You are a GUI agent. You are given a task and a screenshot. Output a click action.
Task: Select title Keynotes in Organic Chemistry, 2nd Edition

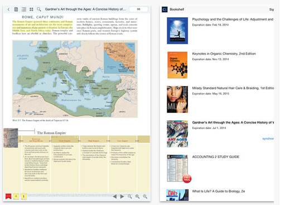pos(224,54)
